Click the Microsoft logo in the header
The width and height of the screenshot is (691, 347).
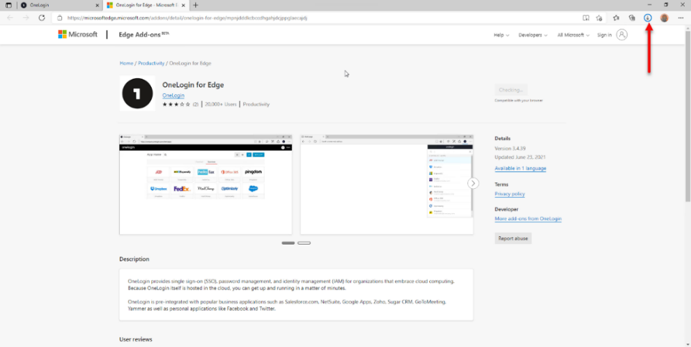click(78, 34)
